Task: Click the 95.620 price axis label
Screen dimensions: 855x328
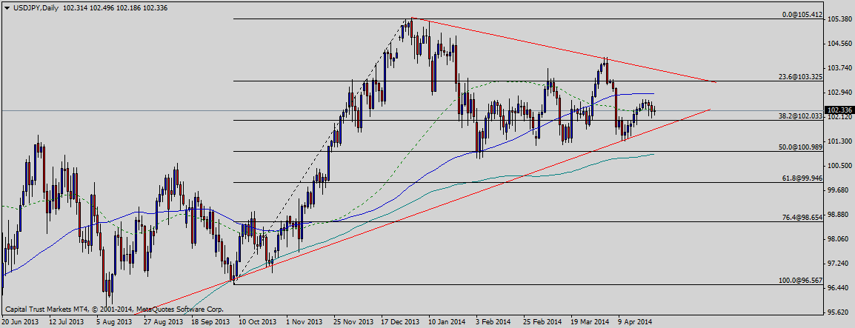Action: [x=839, y=312]
